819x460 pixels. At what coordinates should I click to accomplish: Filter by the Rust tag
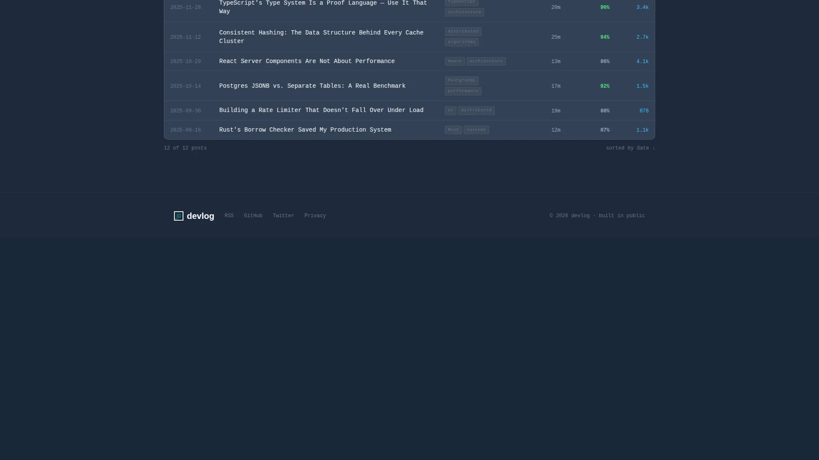coord(453,130)
